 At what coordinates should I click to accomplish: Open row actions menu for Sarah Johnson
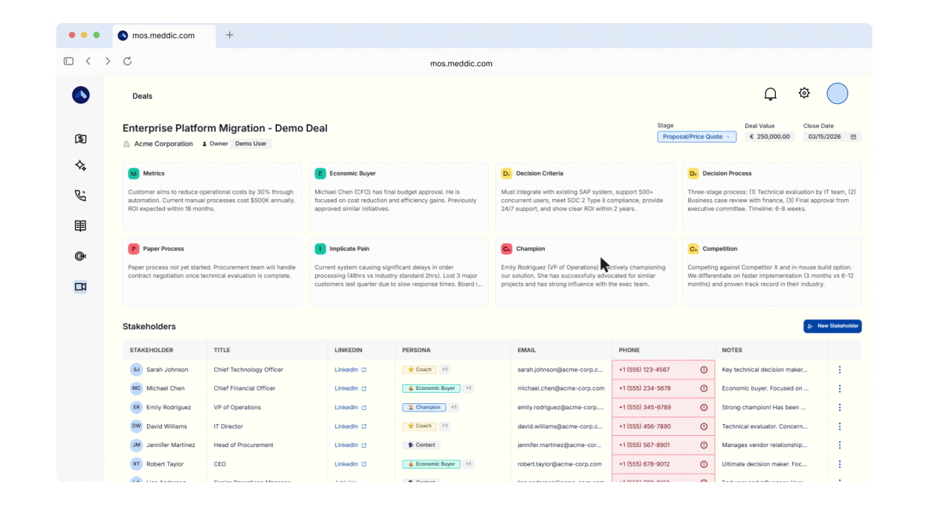pos(840,369)
